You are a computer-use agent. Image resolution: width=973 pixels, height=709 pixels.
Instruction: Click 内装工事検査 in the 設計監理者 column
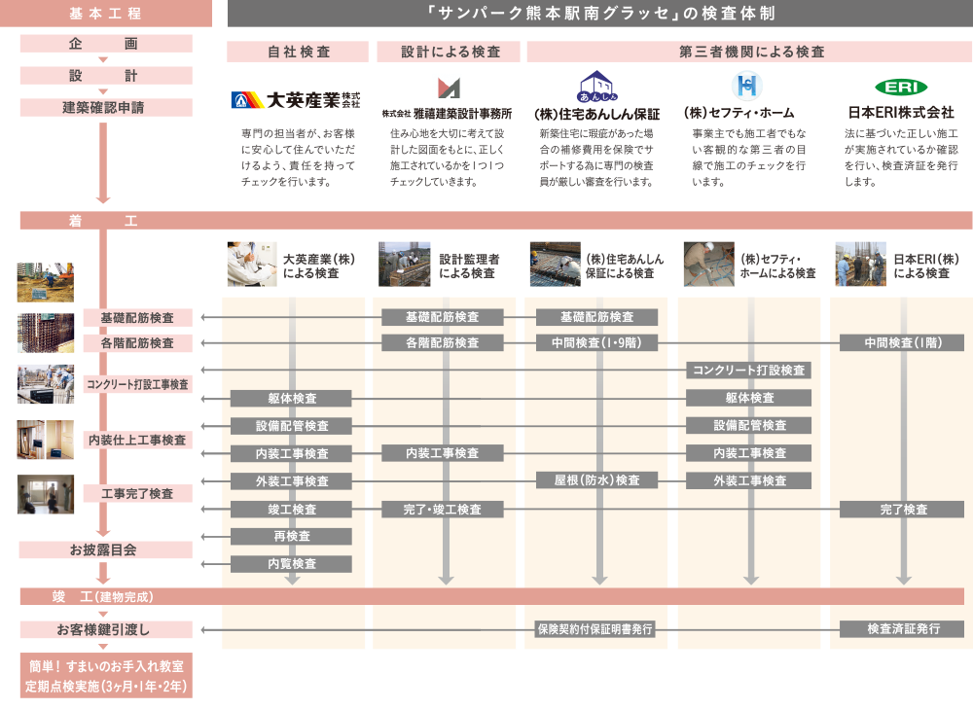coord(443,453)
